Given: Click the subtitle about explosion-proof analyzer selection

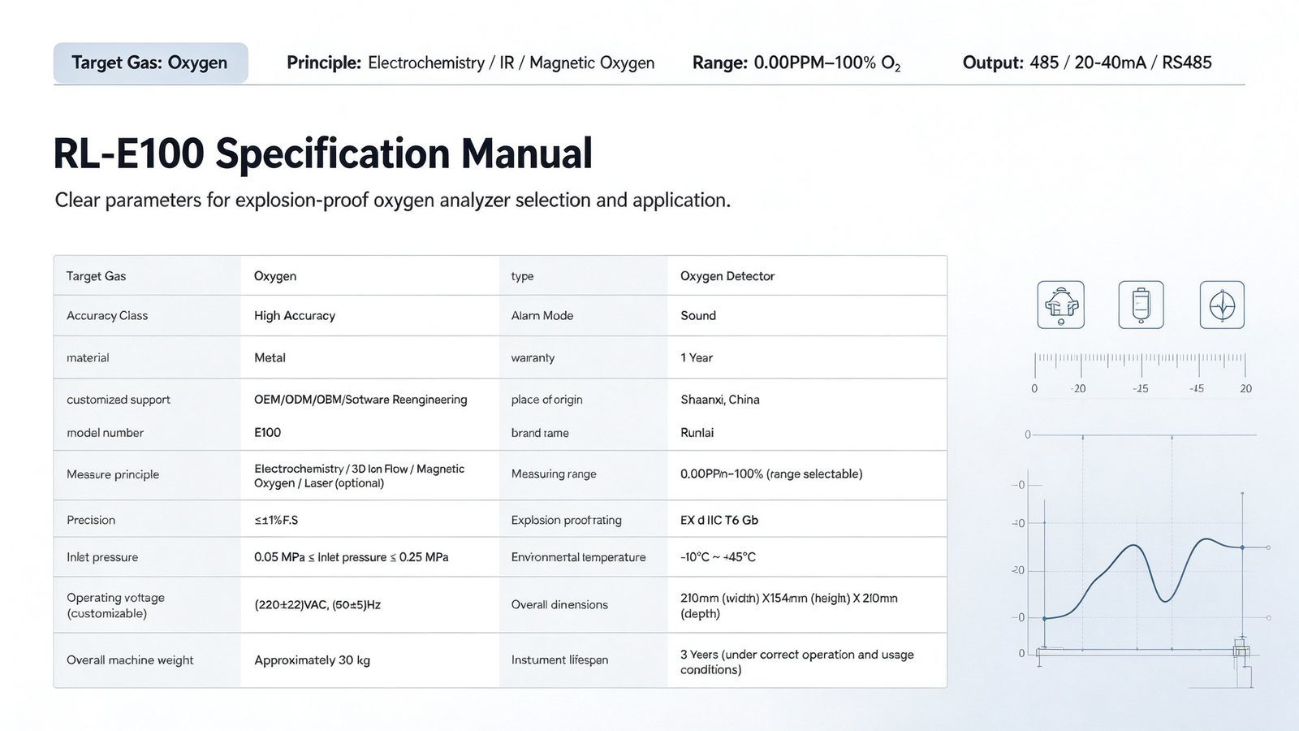Looking at the screenshot, I should click(393, 200).
